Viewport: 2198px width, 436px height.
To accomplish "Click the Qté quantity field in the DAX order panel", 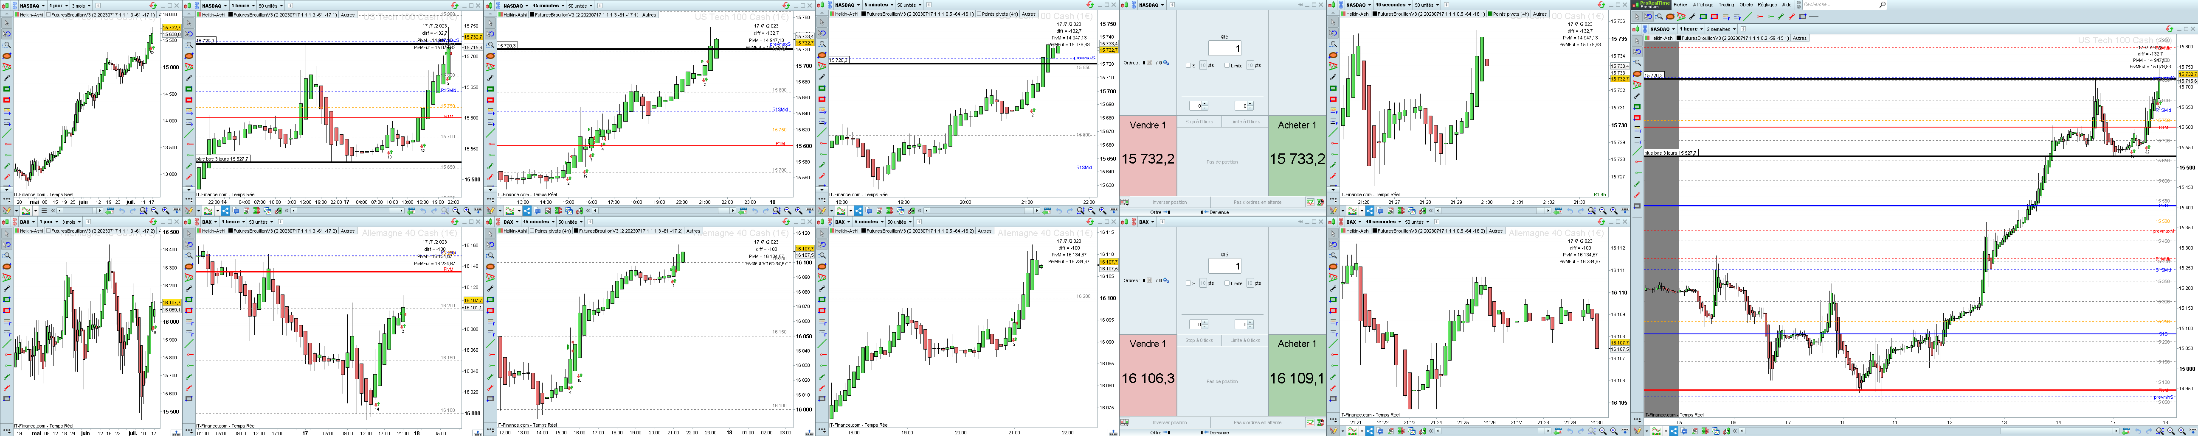I will (x=1225, y=266).
